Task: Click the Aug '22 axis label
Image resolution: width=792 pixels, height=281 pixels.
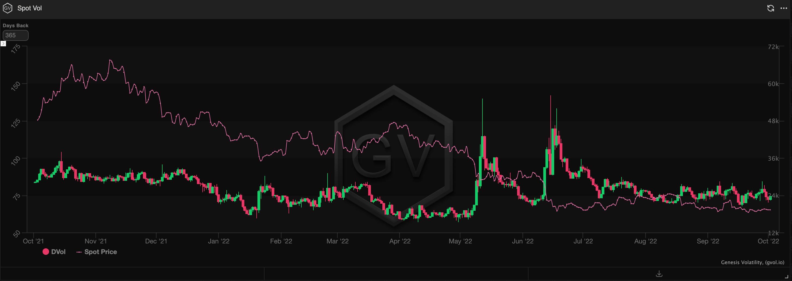Action: 645,241
